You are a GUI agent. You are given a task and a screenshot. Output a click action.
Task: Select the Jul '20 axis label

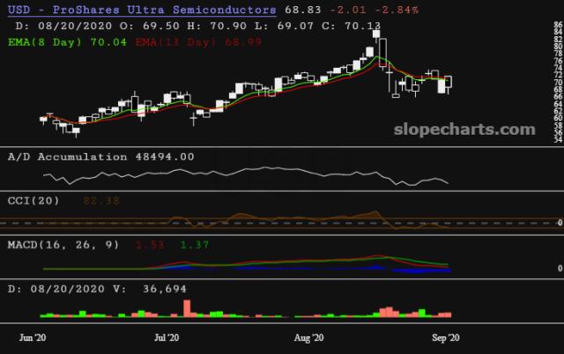(167, 338)
